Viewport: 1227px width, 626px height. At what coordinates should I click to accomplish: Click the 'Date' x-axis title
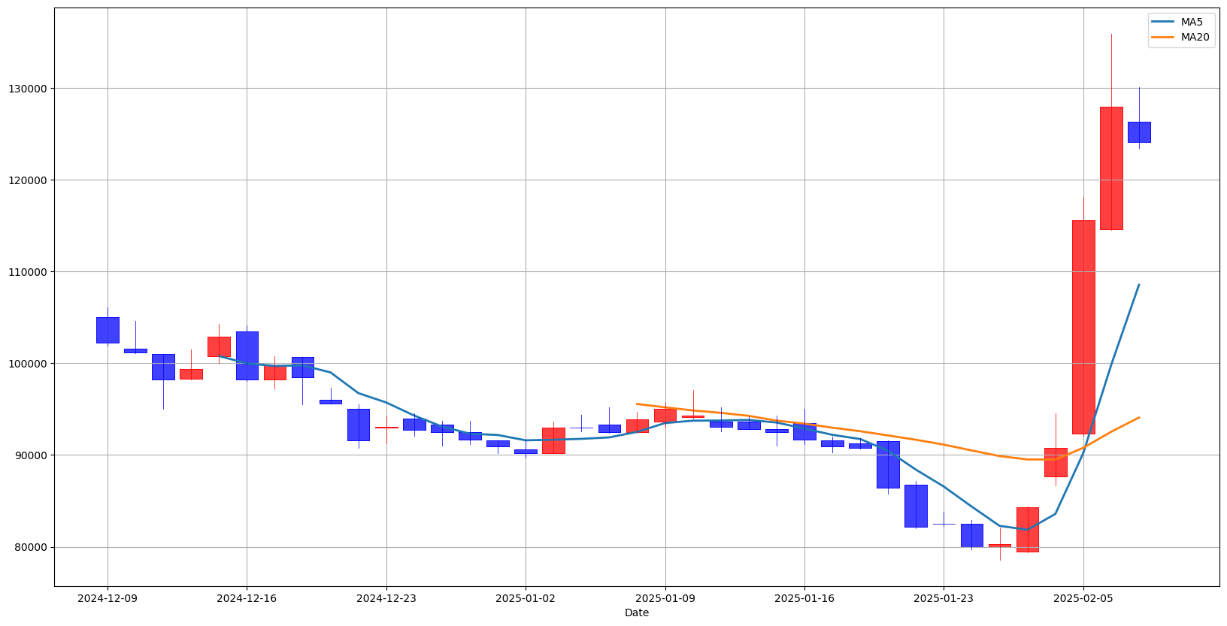pyautogui.click(x=636, y=613)
